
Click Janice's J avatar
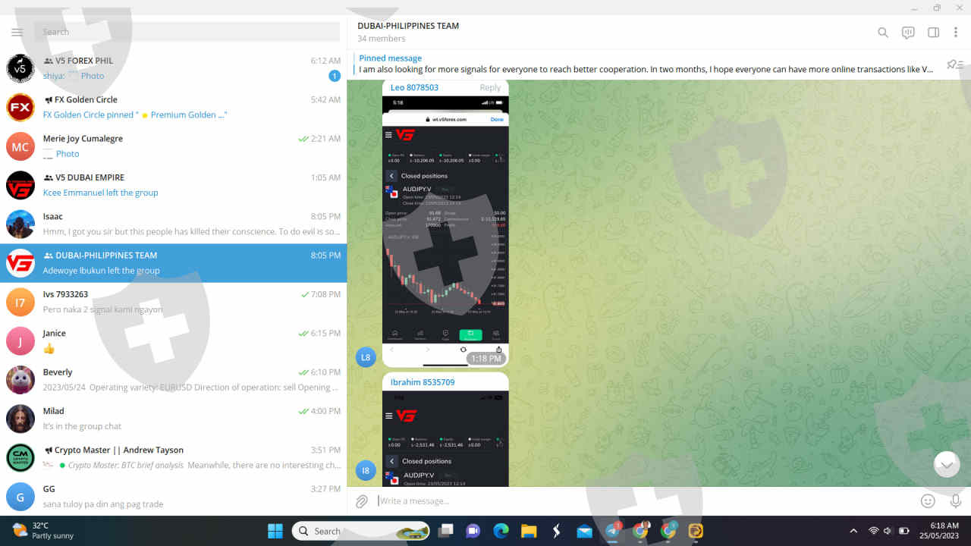(20, 340)
